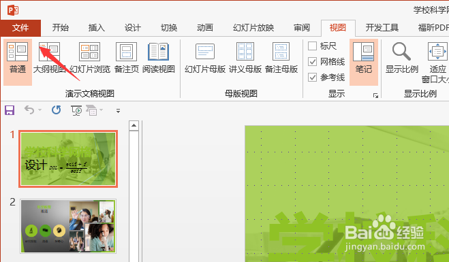Open the Developer (开发工具) tab
Screen dimensions: 449x262
click(x=382, y=28)
